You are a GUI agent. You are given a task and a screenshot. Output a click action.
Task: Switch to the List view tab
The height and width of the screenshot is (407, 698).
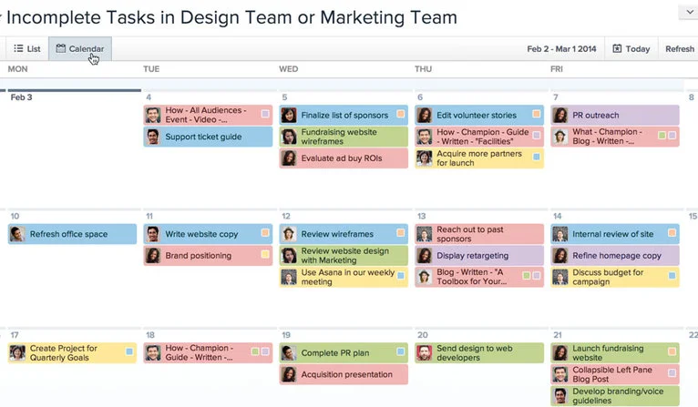[27, 48]
